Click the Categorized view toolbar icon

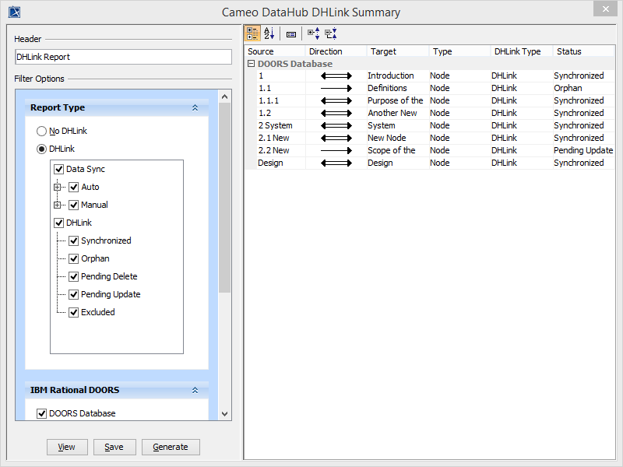click(252, 33)
